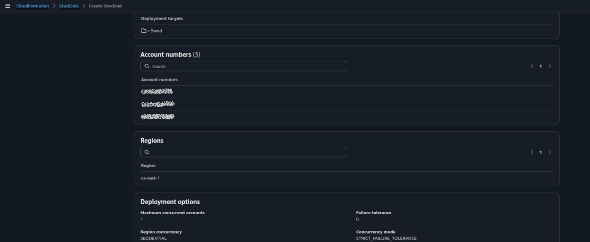Select page 1 in Regions pagination
590x242 pixels.
pos(541,152)
